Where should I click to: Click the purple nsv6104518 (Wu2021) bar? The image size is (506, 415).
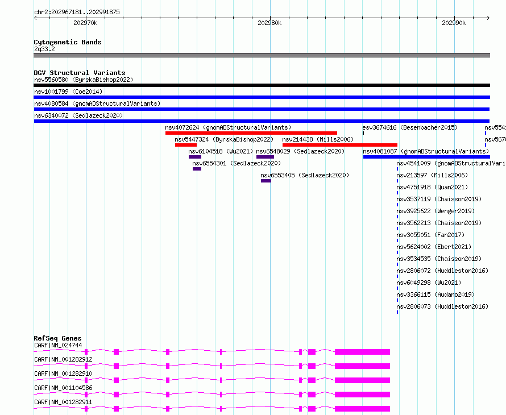coord(195,157)
